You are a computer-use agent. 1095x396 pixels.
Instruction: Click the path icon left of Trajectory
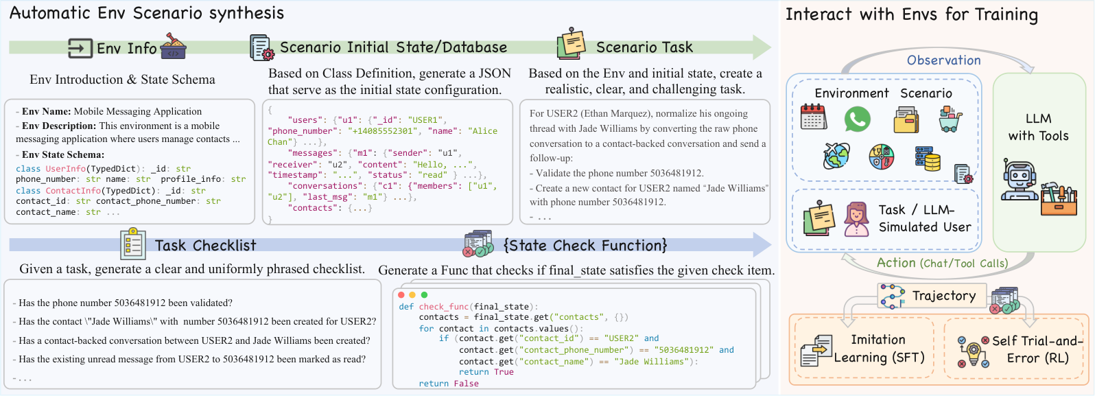(892, 296)
